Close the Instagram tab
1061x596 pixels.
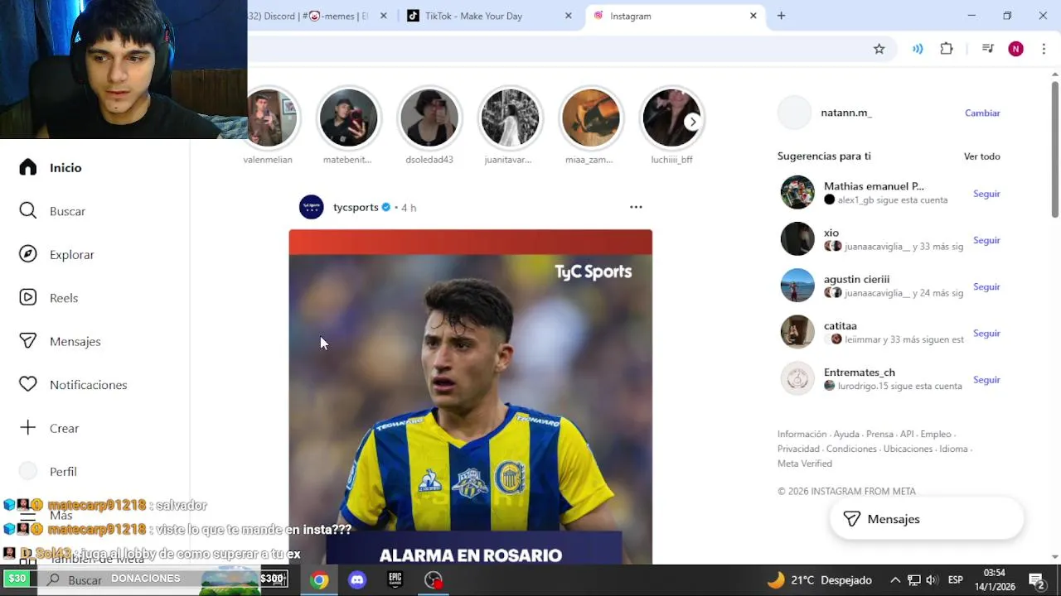(x=753, y=16)
